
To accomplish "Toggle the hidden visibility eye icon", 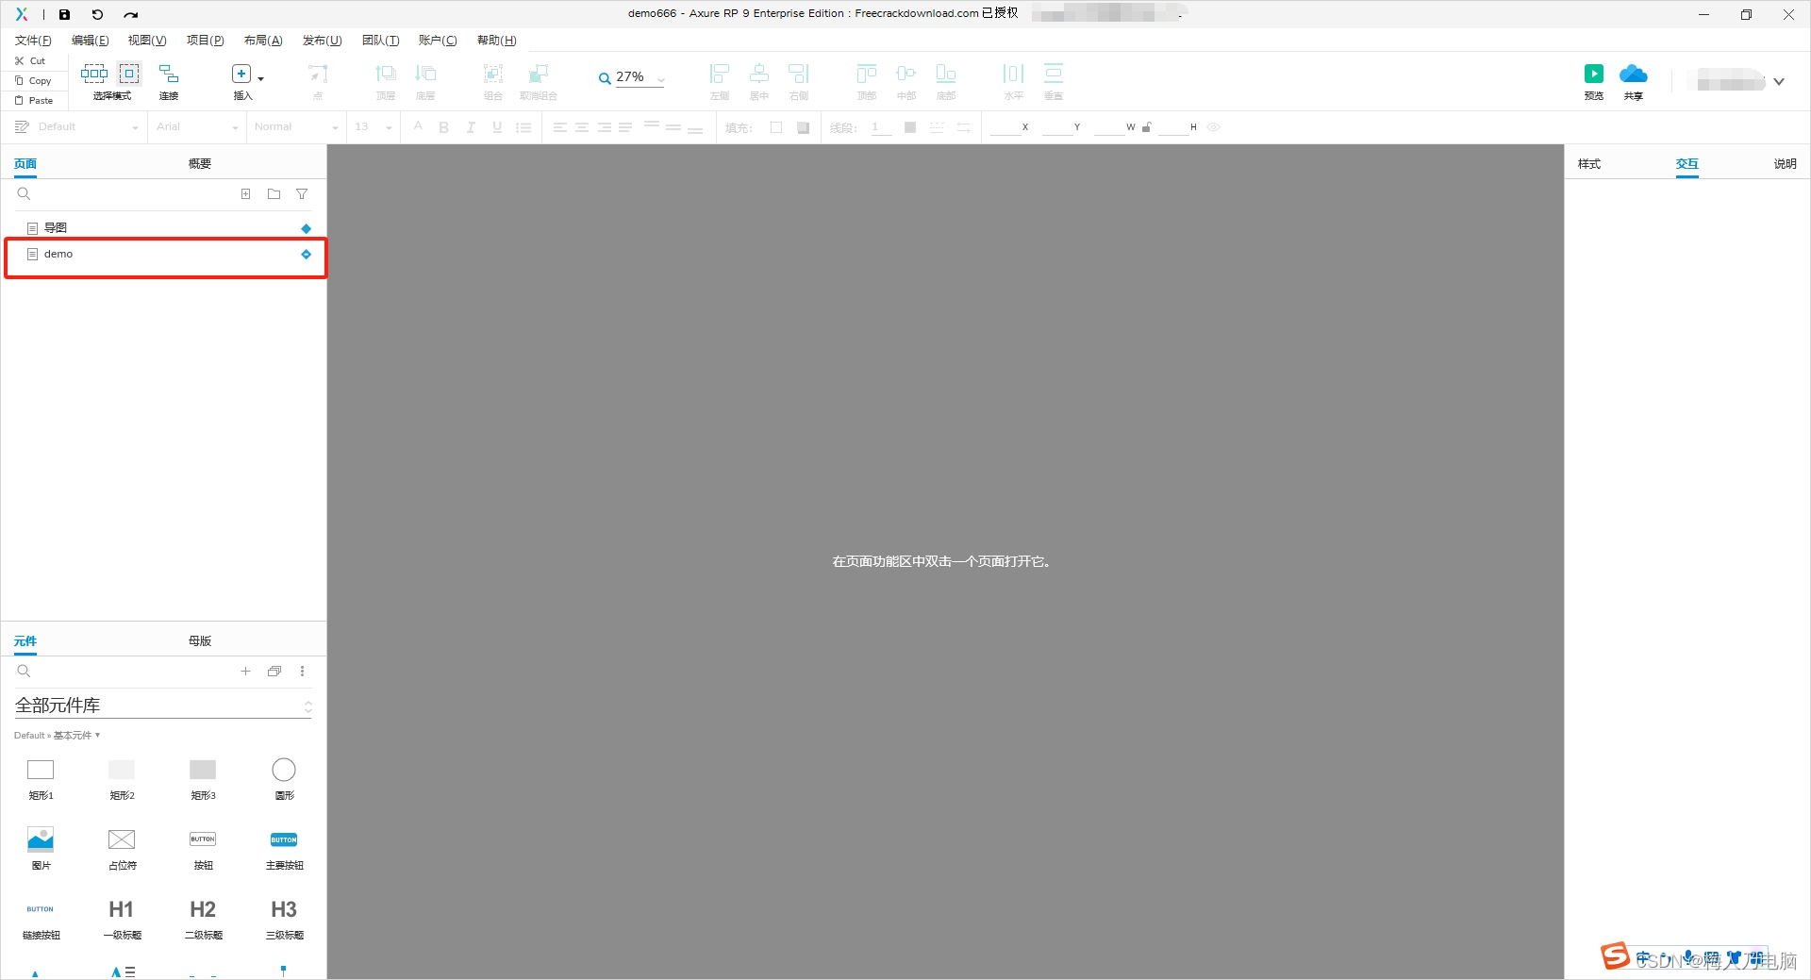I will pos(1214,127).
